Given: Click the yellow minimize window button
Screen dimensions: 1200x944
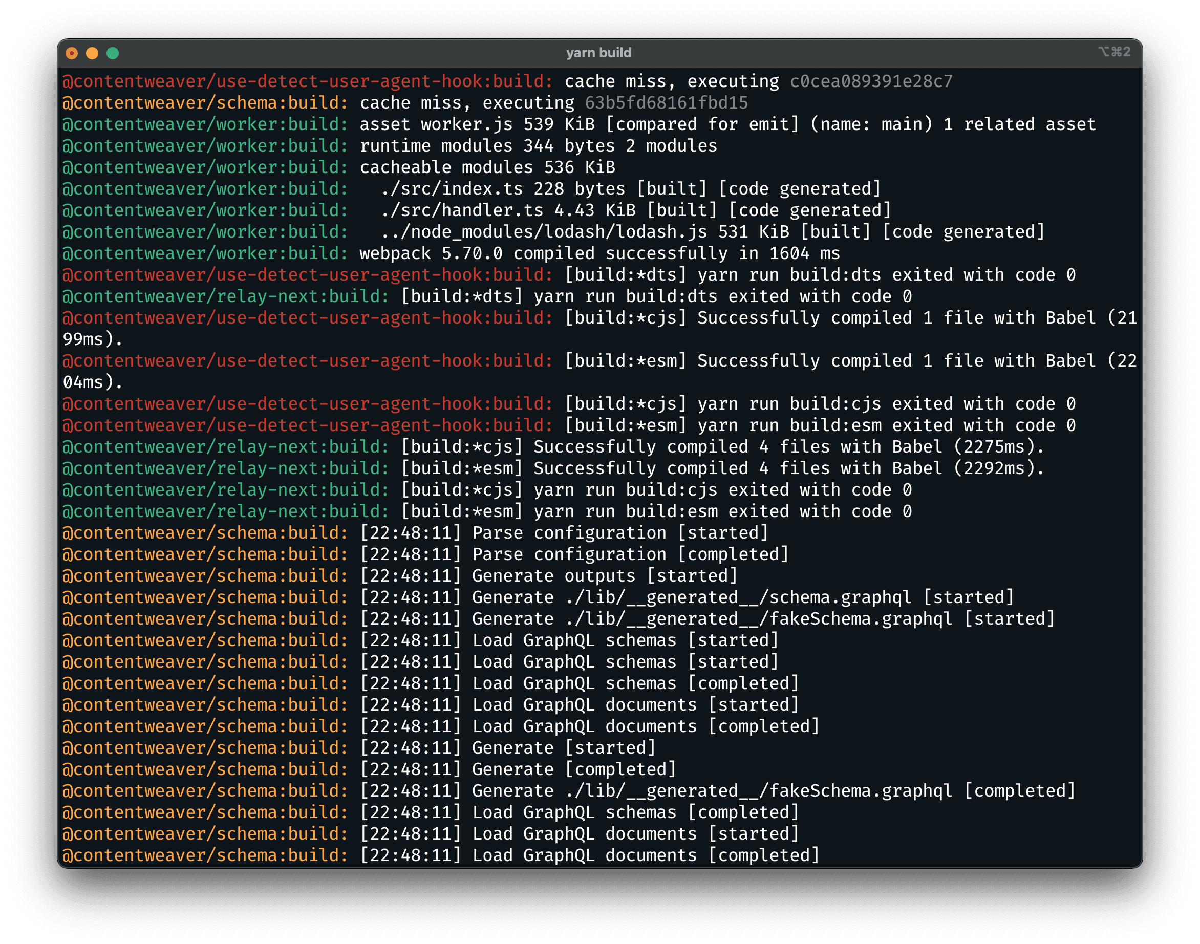Looking at the screenshot, I should tap(92, 53).
